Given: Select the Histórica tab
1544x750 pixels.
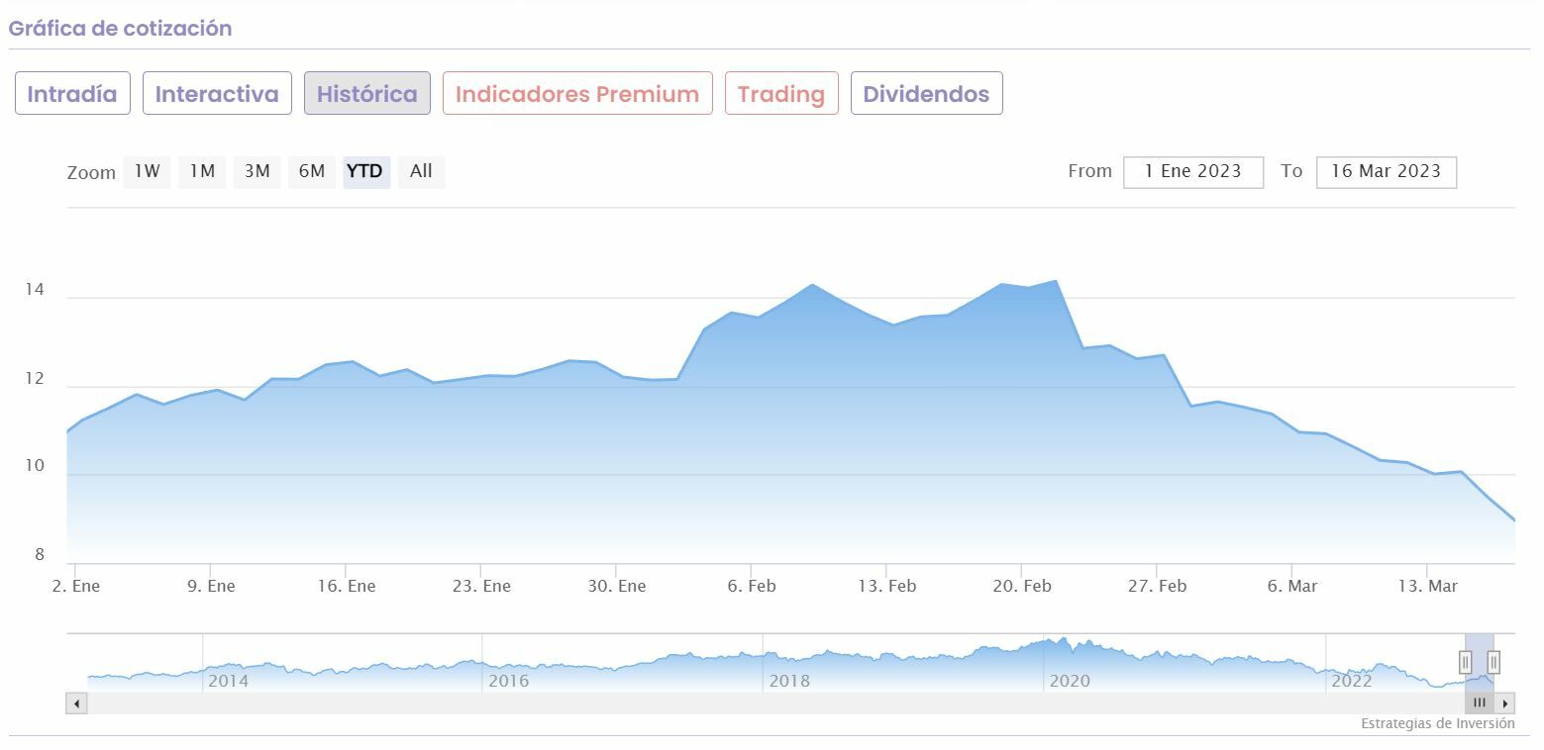Looking at the screenshot, I should click(x=366, y=94).
